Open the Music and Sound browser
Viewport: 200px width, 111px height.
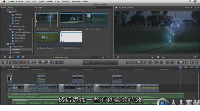158,63
